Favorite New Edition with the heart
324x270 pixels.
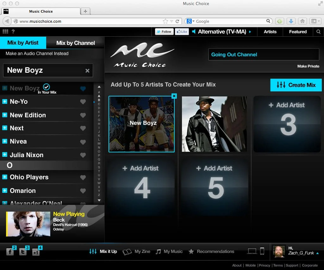click(83, 115)
